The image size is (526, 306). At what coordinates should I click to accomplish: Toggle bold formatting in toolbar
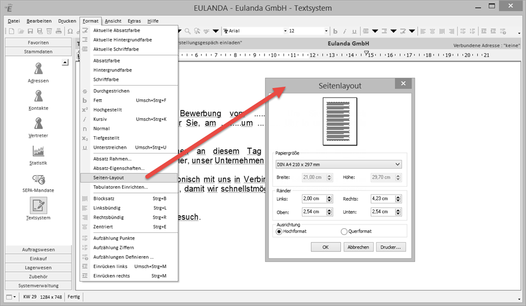point(335,31)
